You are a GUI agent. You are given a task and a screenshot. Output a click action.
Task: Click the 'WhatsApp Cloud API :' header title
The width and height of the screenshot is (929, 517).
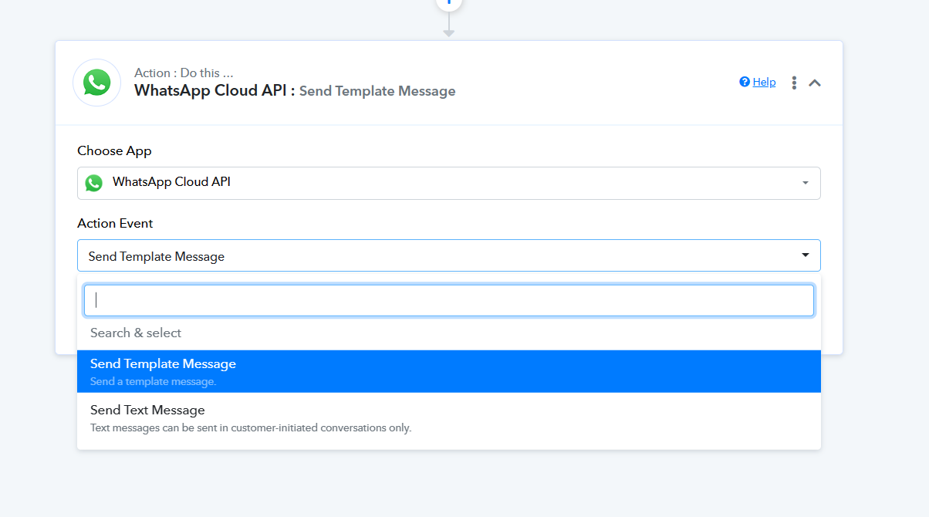[x=215, y=90]
